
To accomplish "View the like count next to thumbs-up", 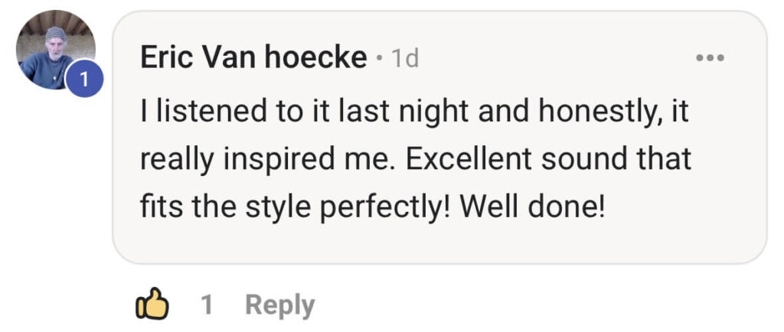I will click(x=206, y=305).
